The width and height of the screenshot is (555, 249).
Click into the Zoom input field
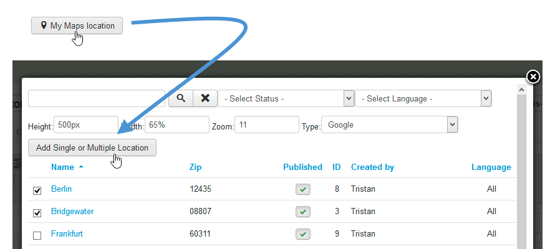pyautogui.click(x=267, y=125)
